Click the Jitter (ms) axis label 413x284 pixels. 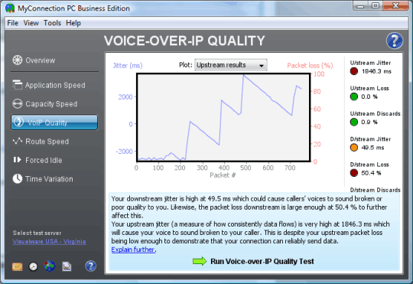(x=128, y=65)
